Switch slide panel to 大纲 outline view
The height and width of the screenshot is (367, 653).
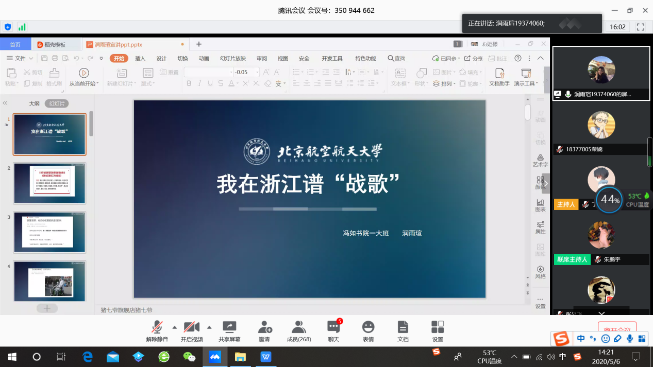coord(34,103)
